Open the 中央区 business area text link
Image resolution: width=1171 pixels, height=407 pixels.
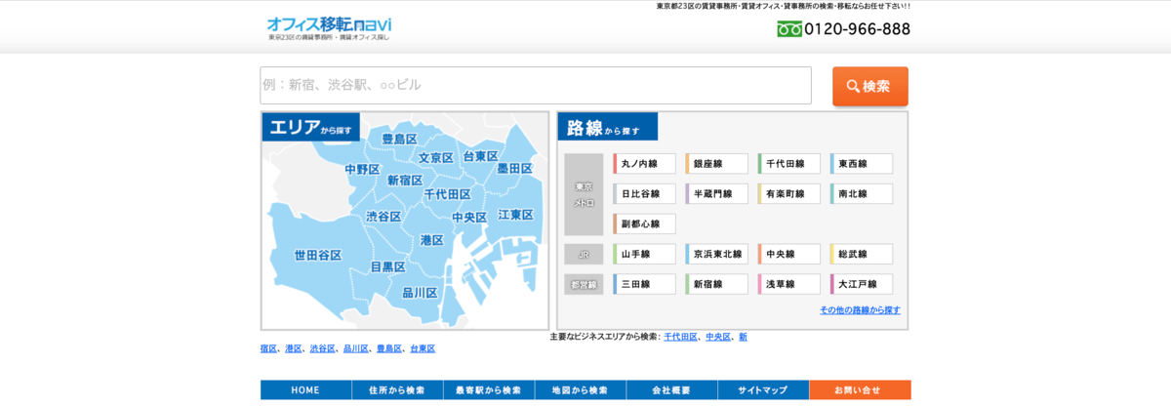click(x=717, y=337)
